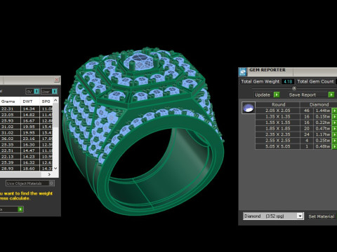337x252 pixels.
Task: Select the 1.35 X 1.35 gem size cell
Action: click(x=278, y=117)
